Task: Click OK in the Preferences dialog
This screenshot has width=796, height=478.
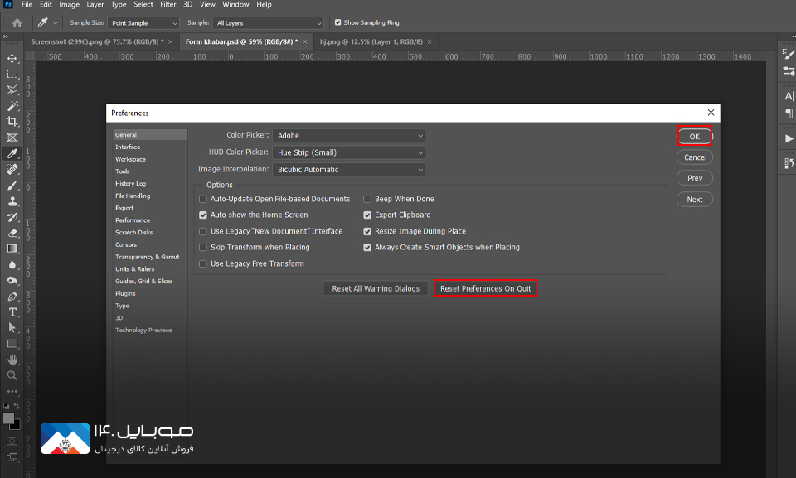Action: (695, 137)
